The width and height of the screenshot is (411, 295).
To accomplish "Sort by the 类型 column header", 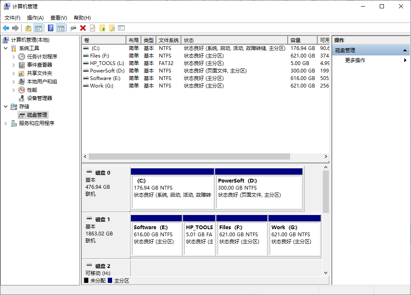I will [149, 40].
